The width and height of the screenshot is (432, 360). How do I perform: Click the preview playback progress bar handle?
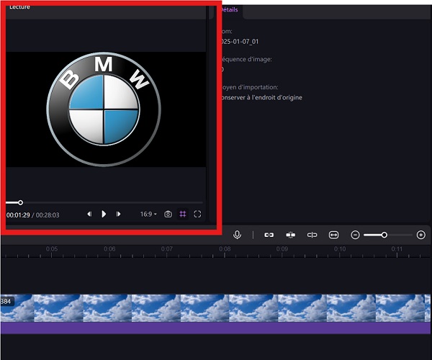click(x=20, y=202)
